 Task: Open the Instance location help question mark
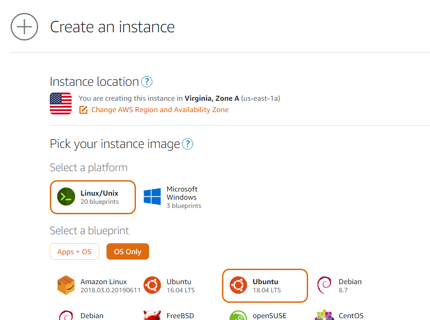coord(147,82)
